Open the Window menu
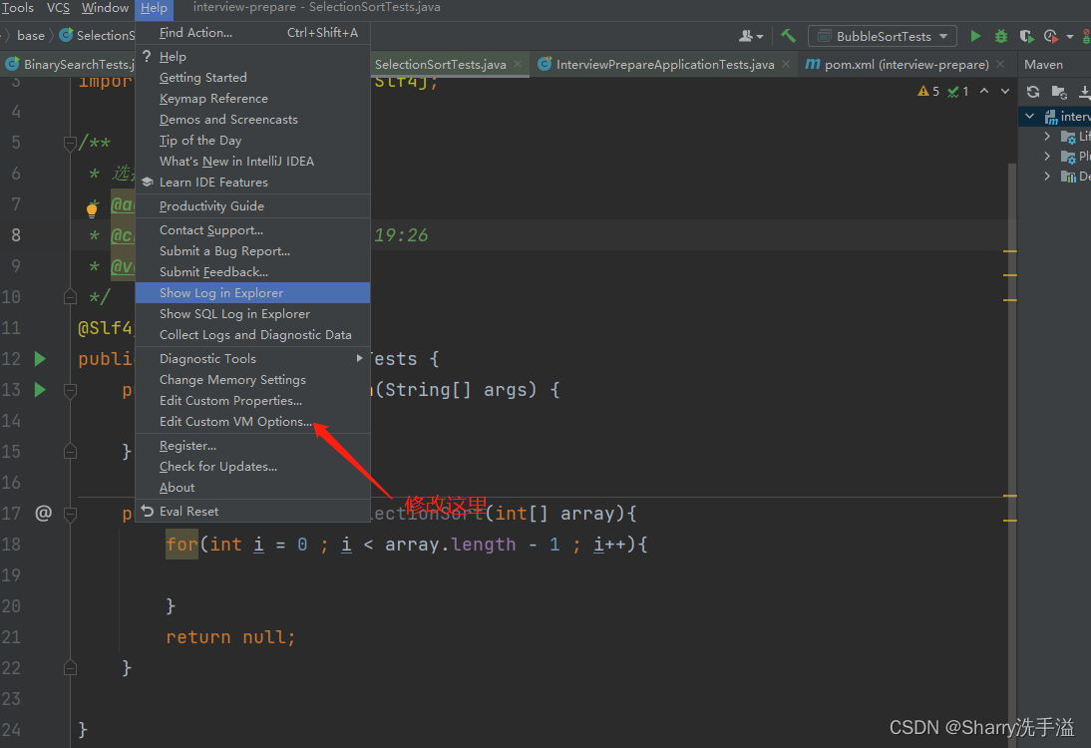The height and width of the screenshot is (748, 1091). click(x=105, y=8)
